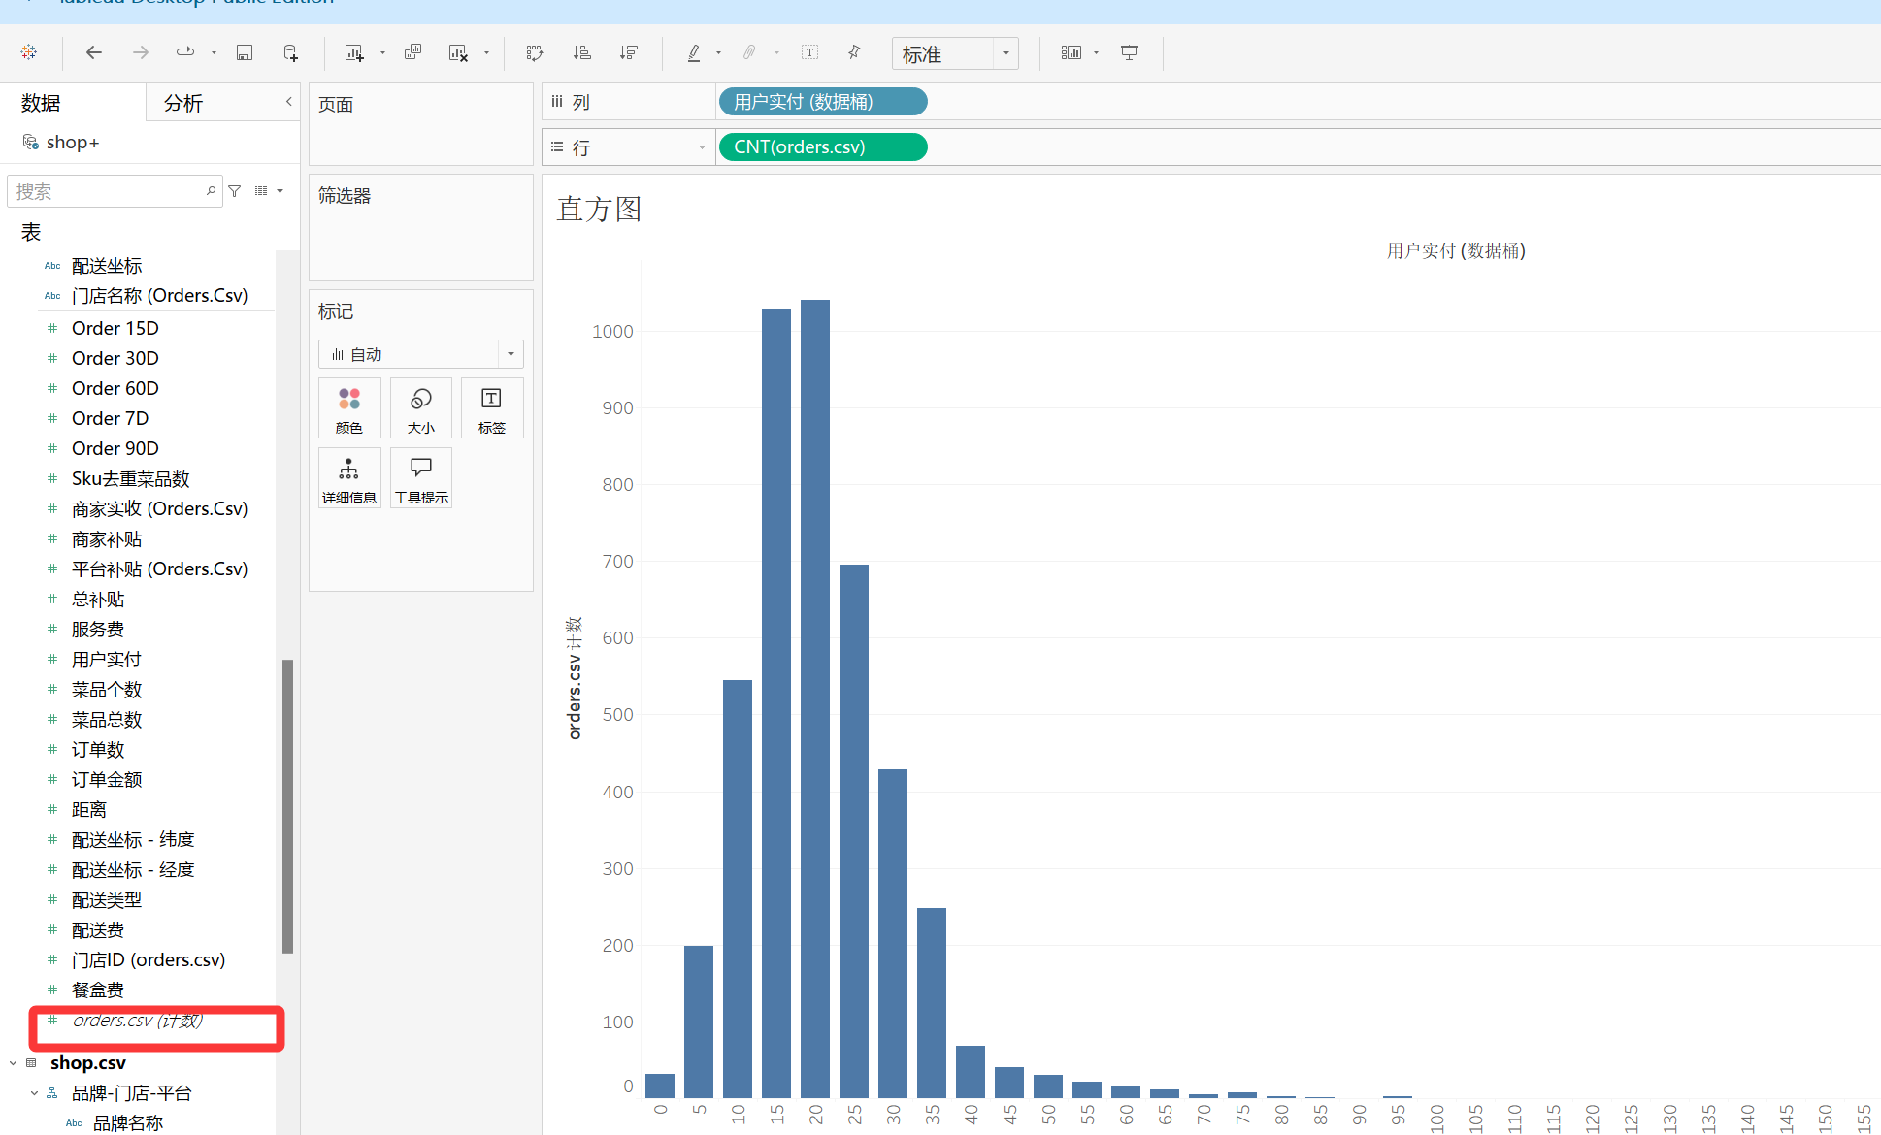Click the undo back arrow
The image size is (1881, 1135).
(94, 53)
